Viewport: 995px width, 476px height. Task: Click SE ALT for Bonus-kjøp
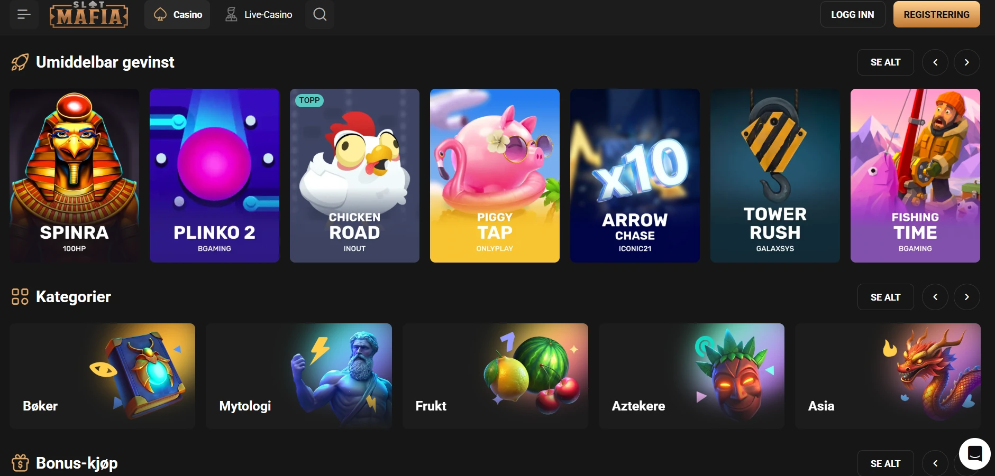(x=886, y=463)
